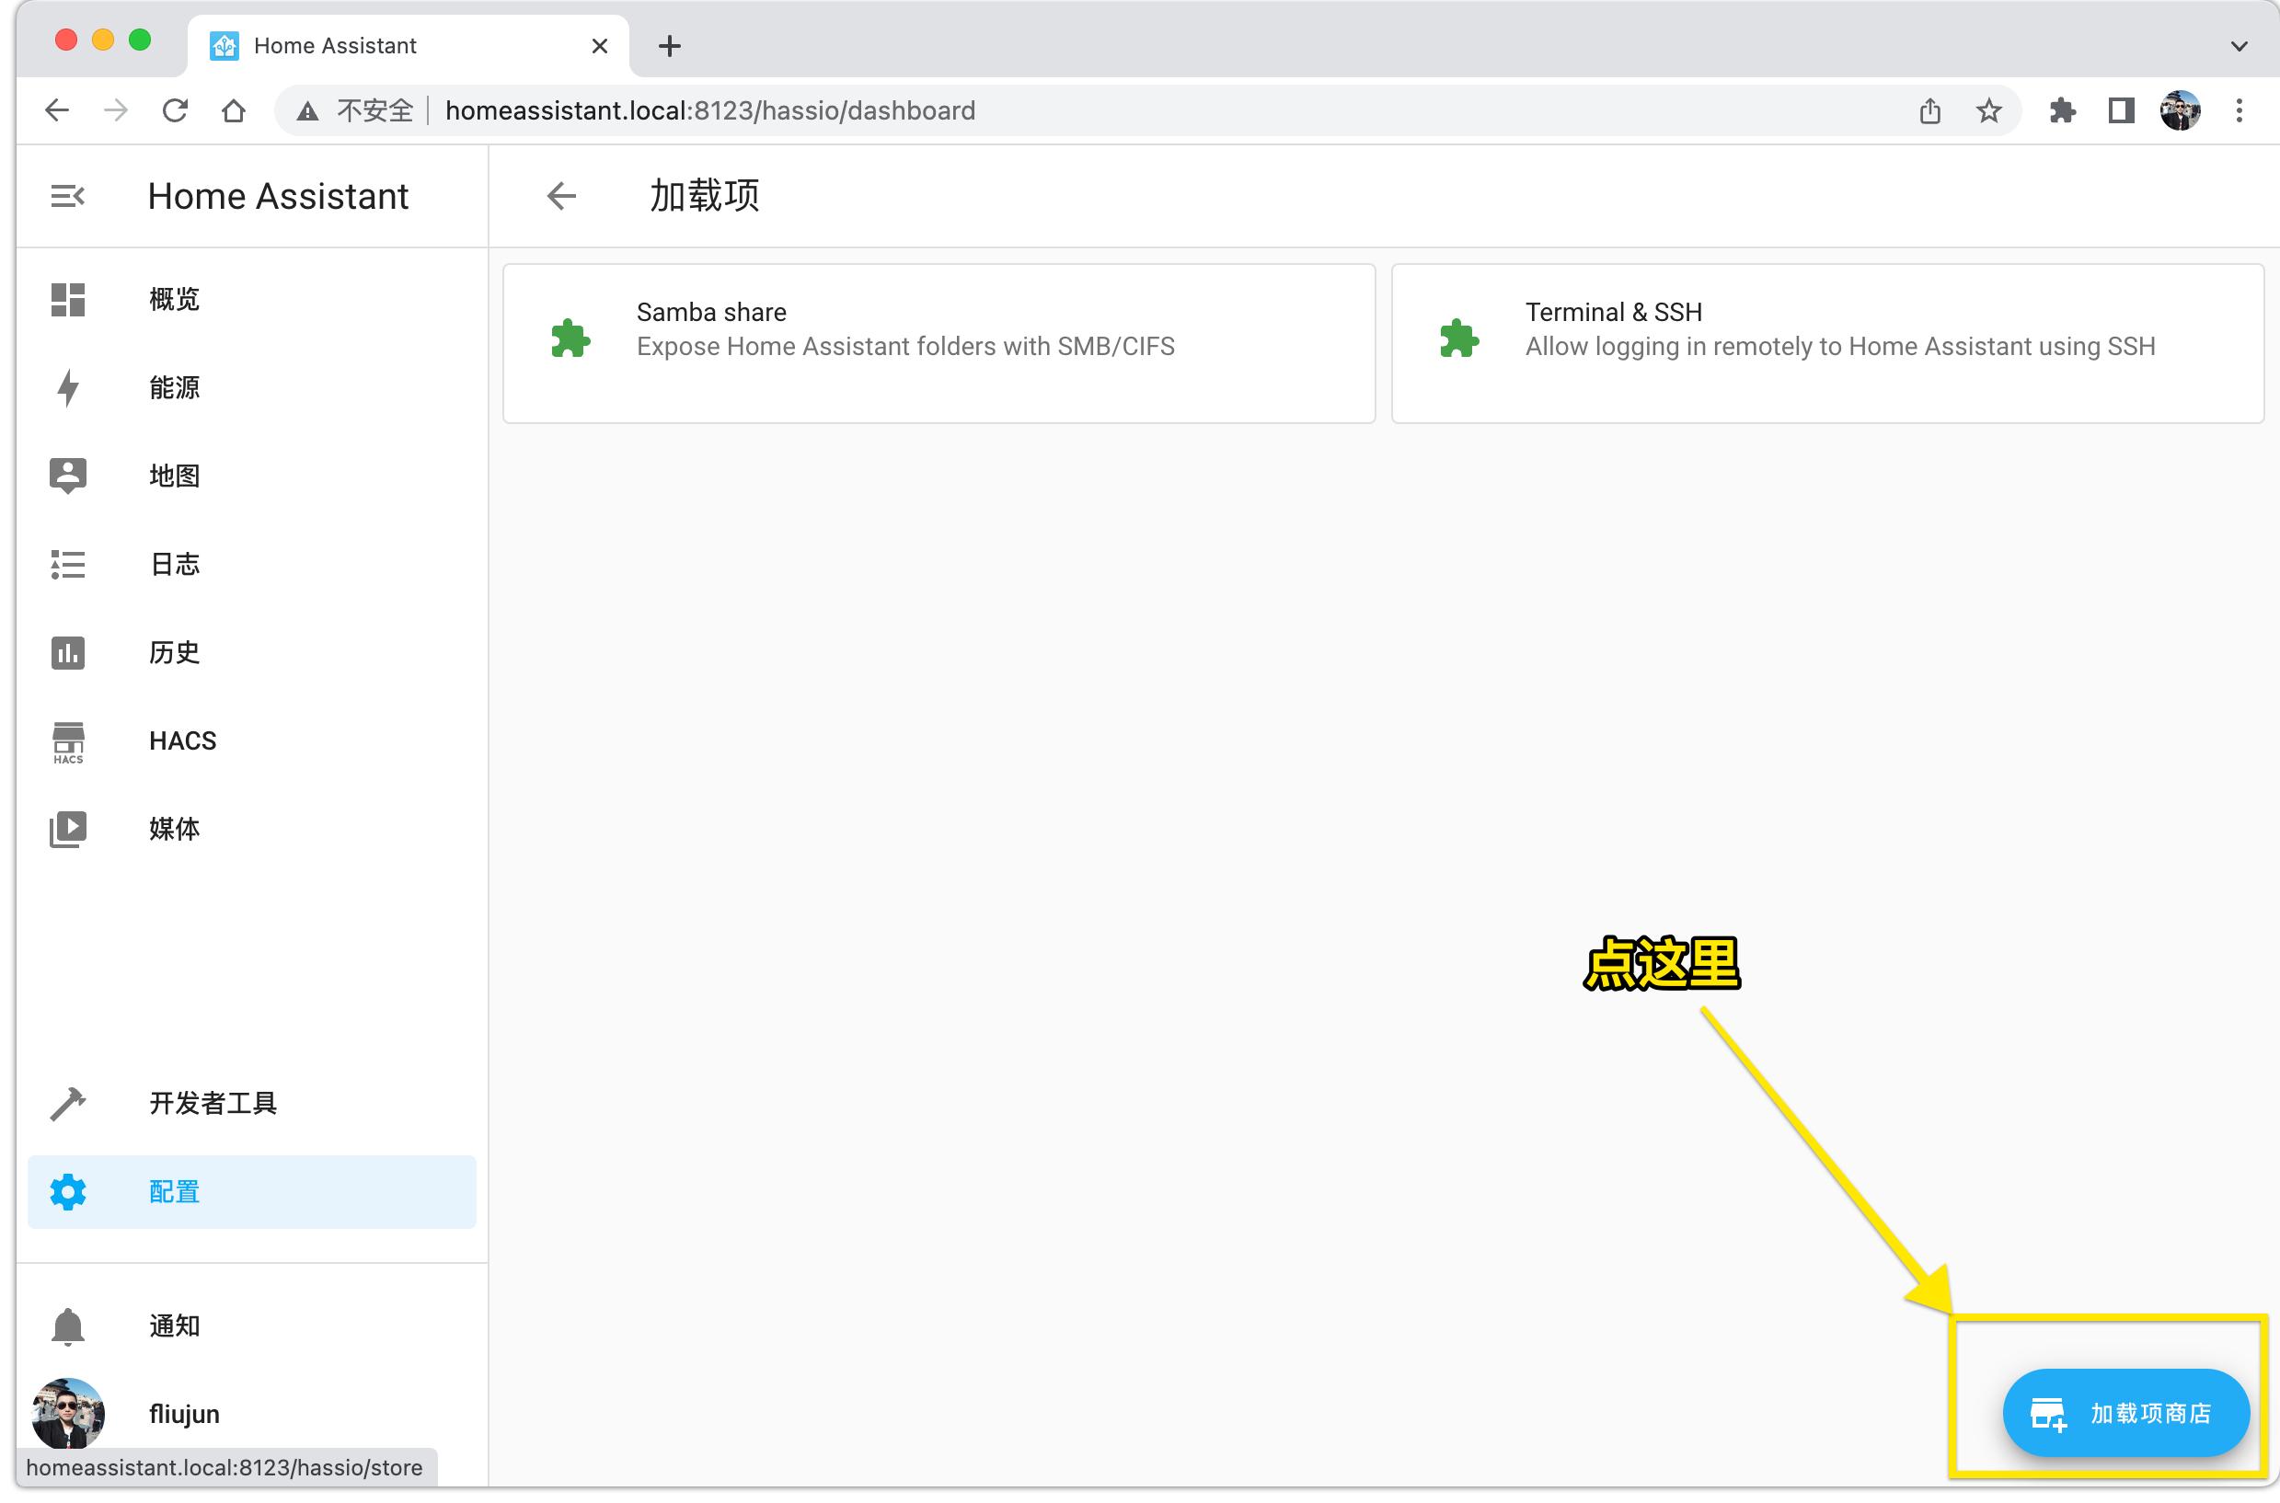Bookmark this page with star icon
This screenshot has height=1503, width=2280.
(x=1988, y=111)
